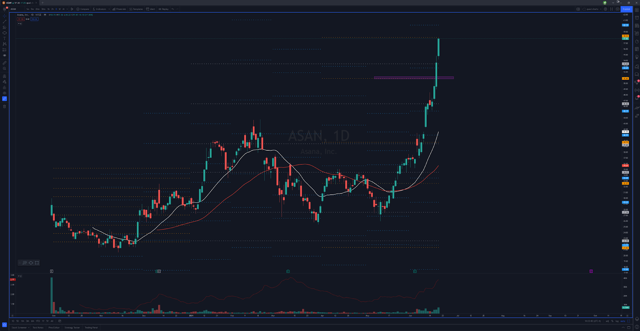Open the Compare symbol button
The height and width of the screenshot is (331, 640).
[x=83, y=9]
